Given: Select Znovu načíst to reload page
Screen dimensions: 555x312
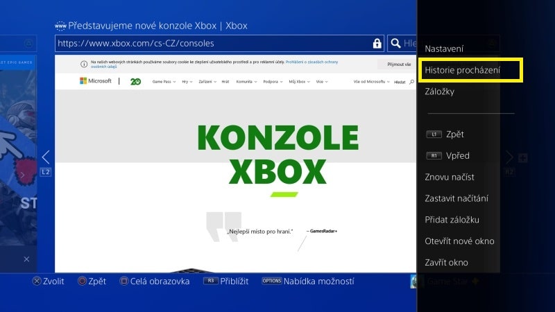Looking at the screenshot, I should click(x=449, y=177).
